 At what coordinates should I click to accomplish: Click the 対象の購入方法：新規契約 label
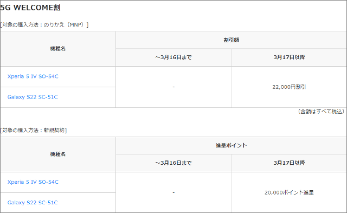pyautogui.click(x=34, y=130)
